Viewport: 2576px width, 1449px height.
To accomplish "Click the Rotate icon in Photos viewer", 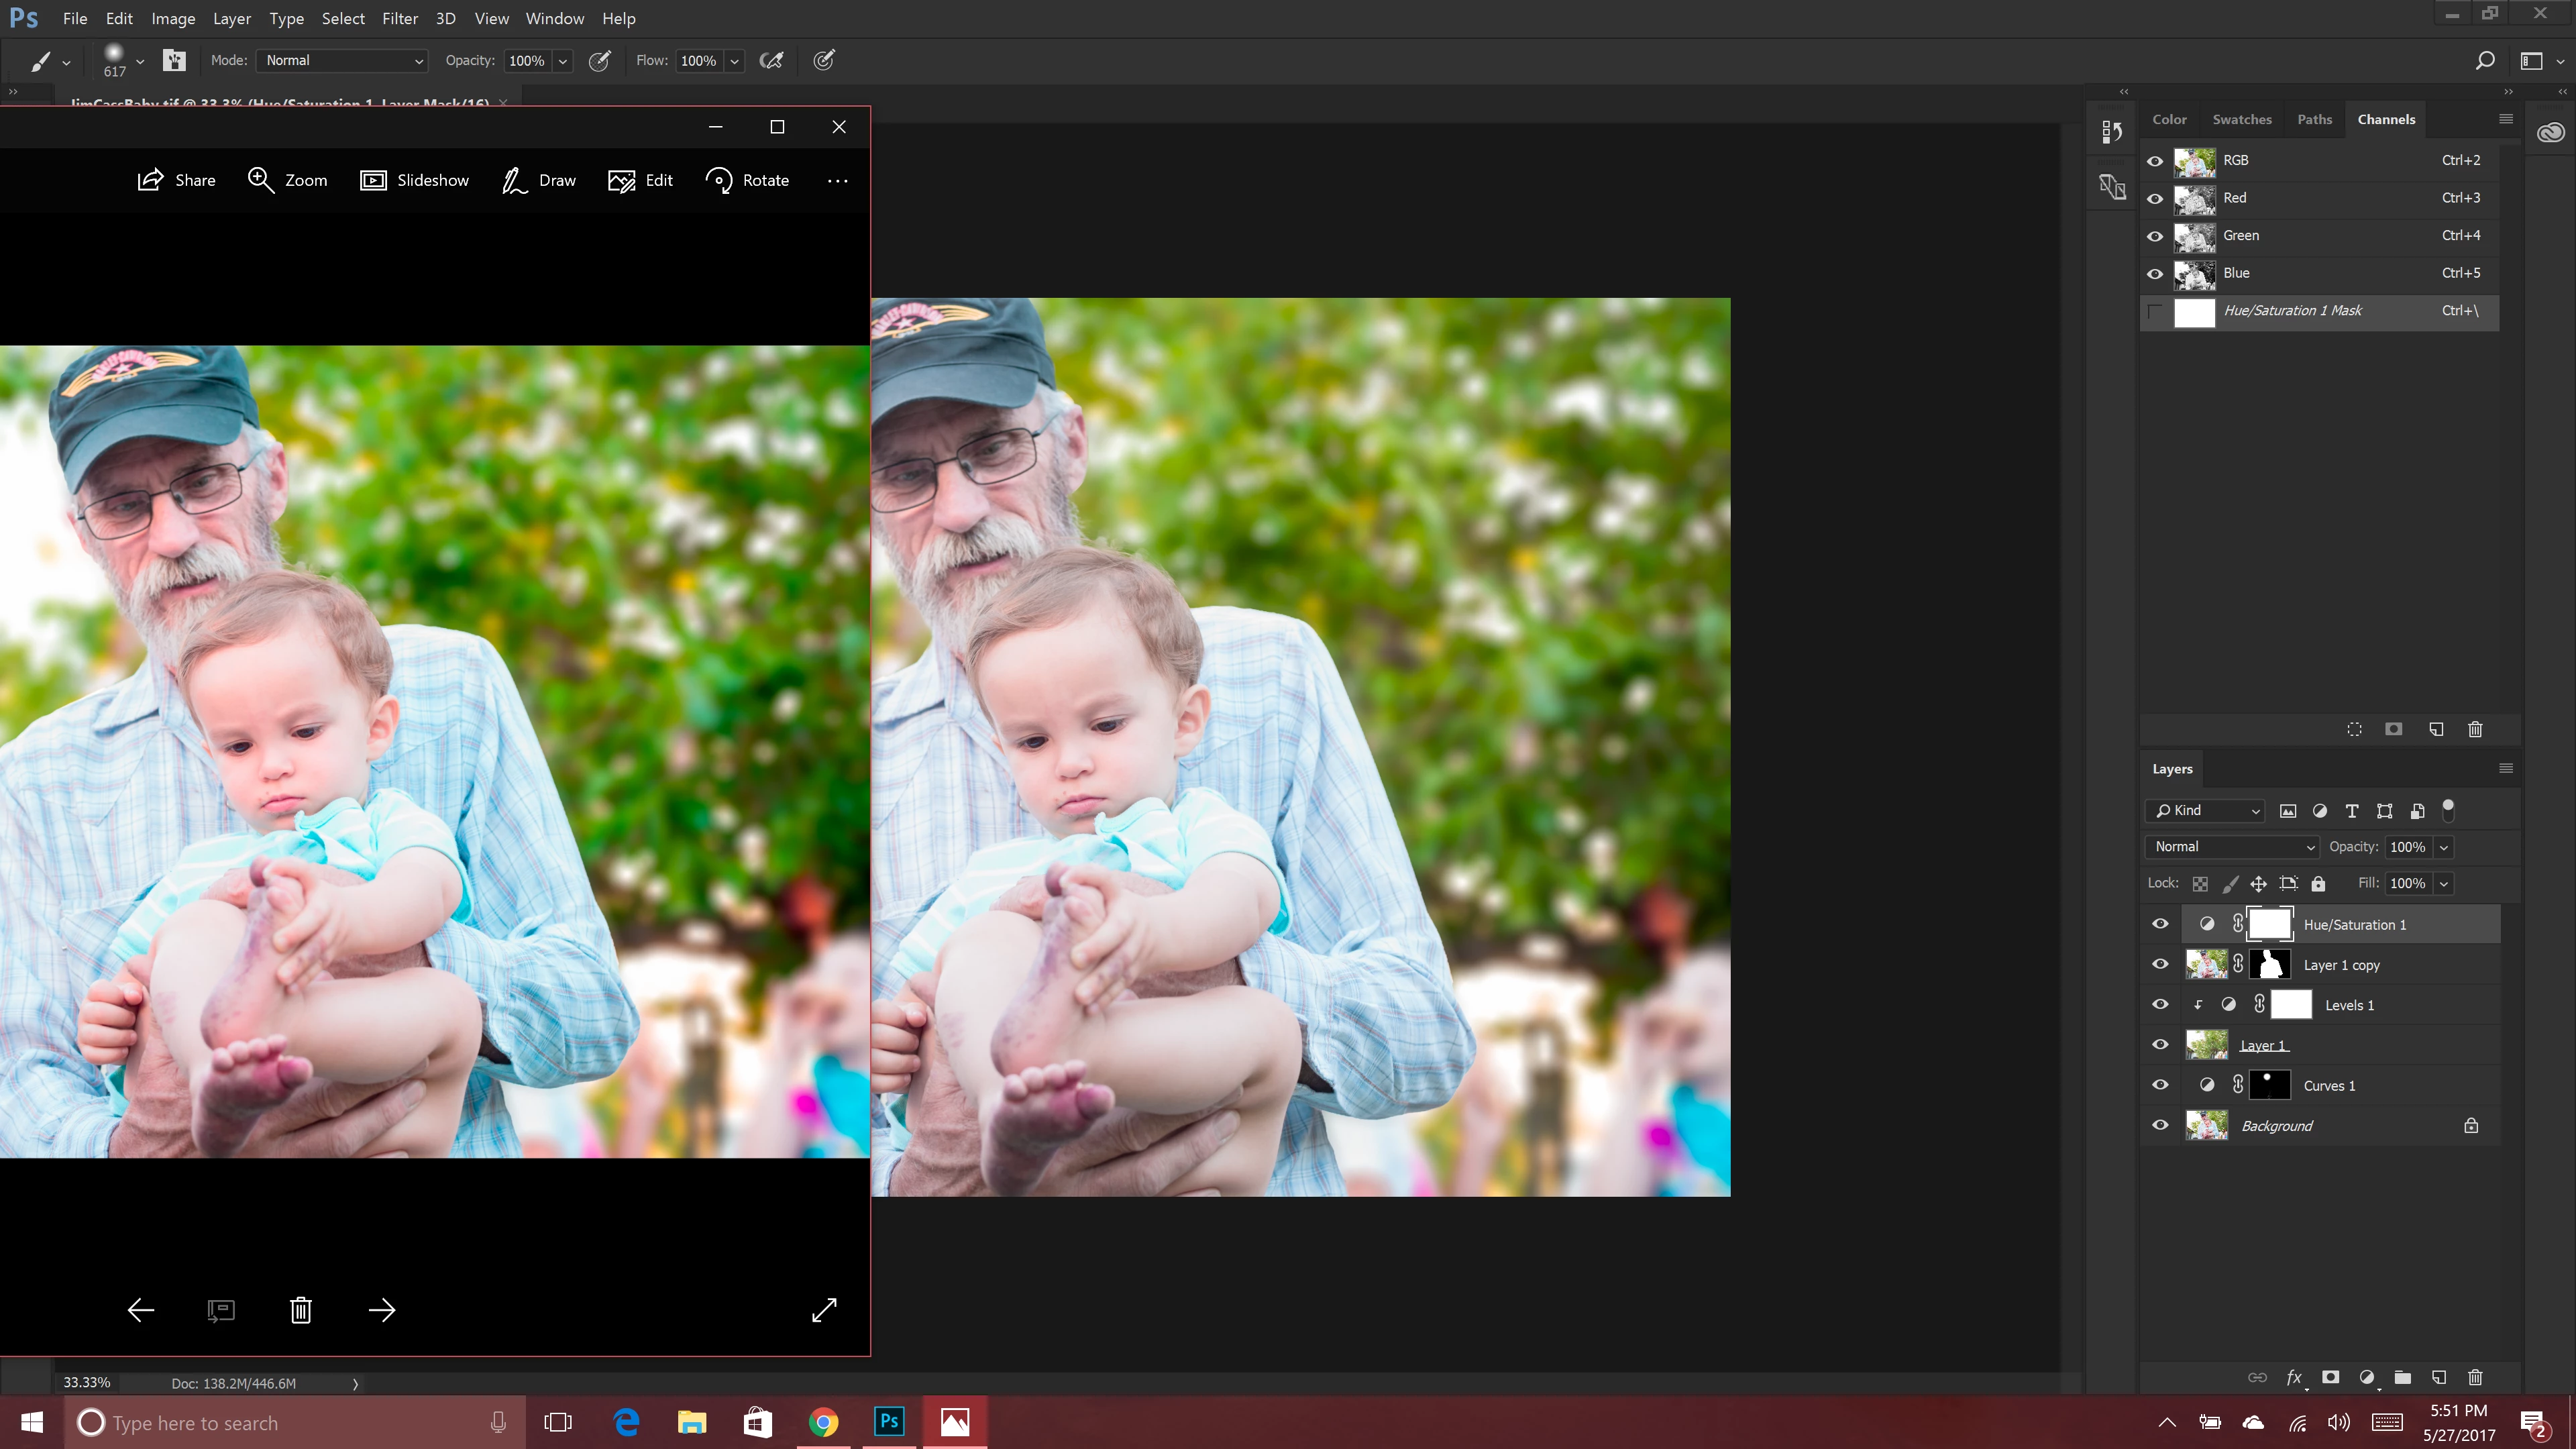I will click(718, 180).
